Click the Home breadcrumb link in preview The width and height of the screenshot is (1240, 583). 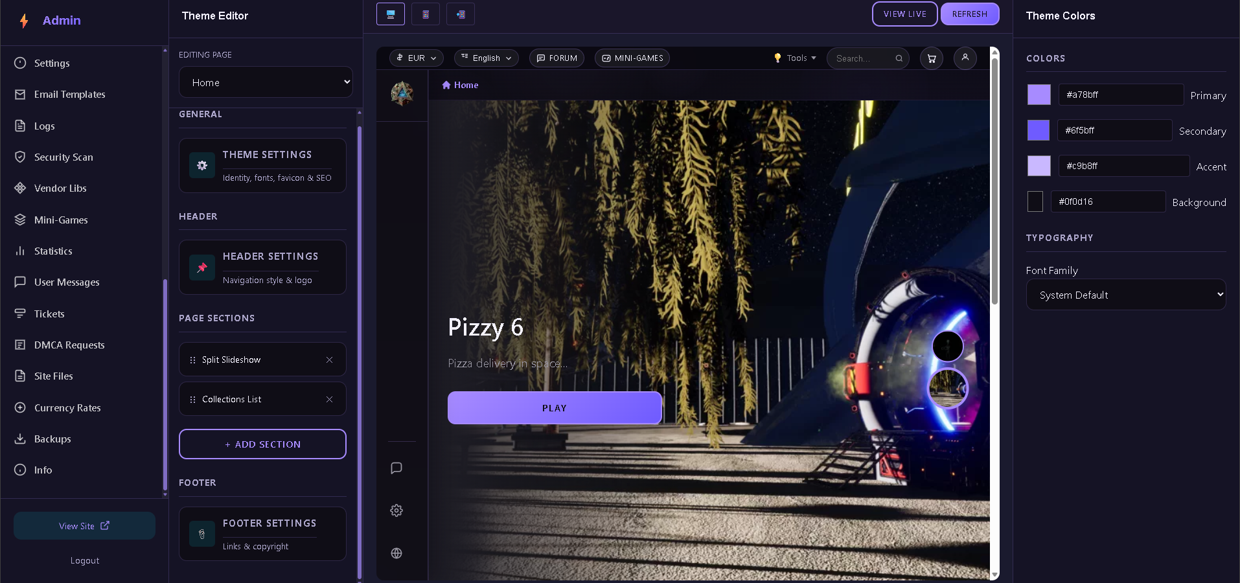(x=460, y=85)
